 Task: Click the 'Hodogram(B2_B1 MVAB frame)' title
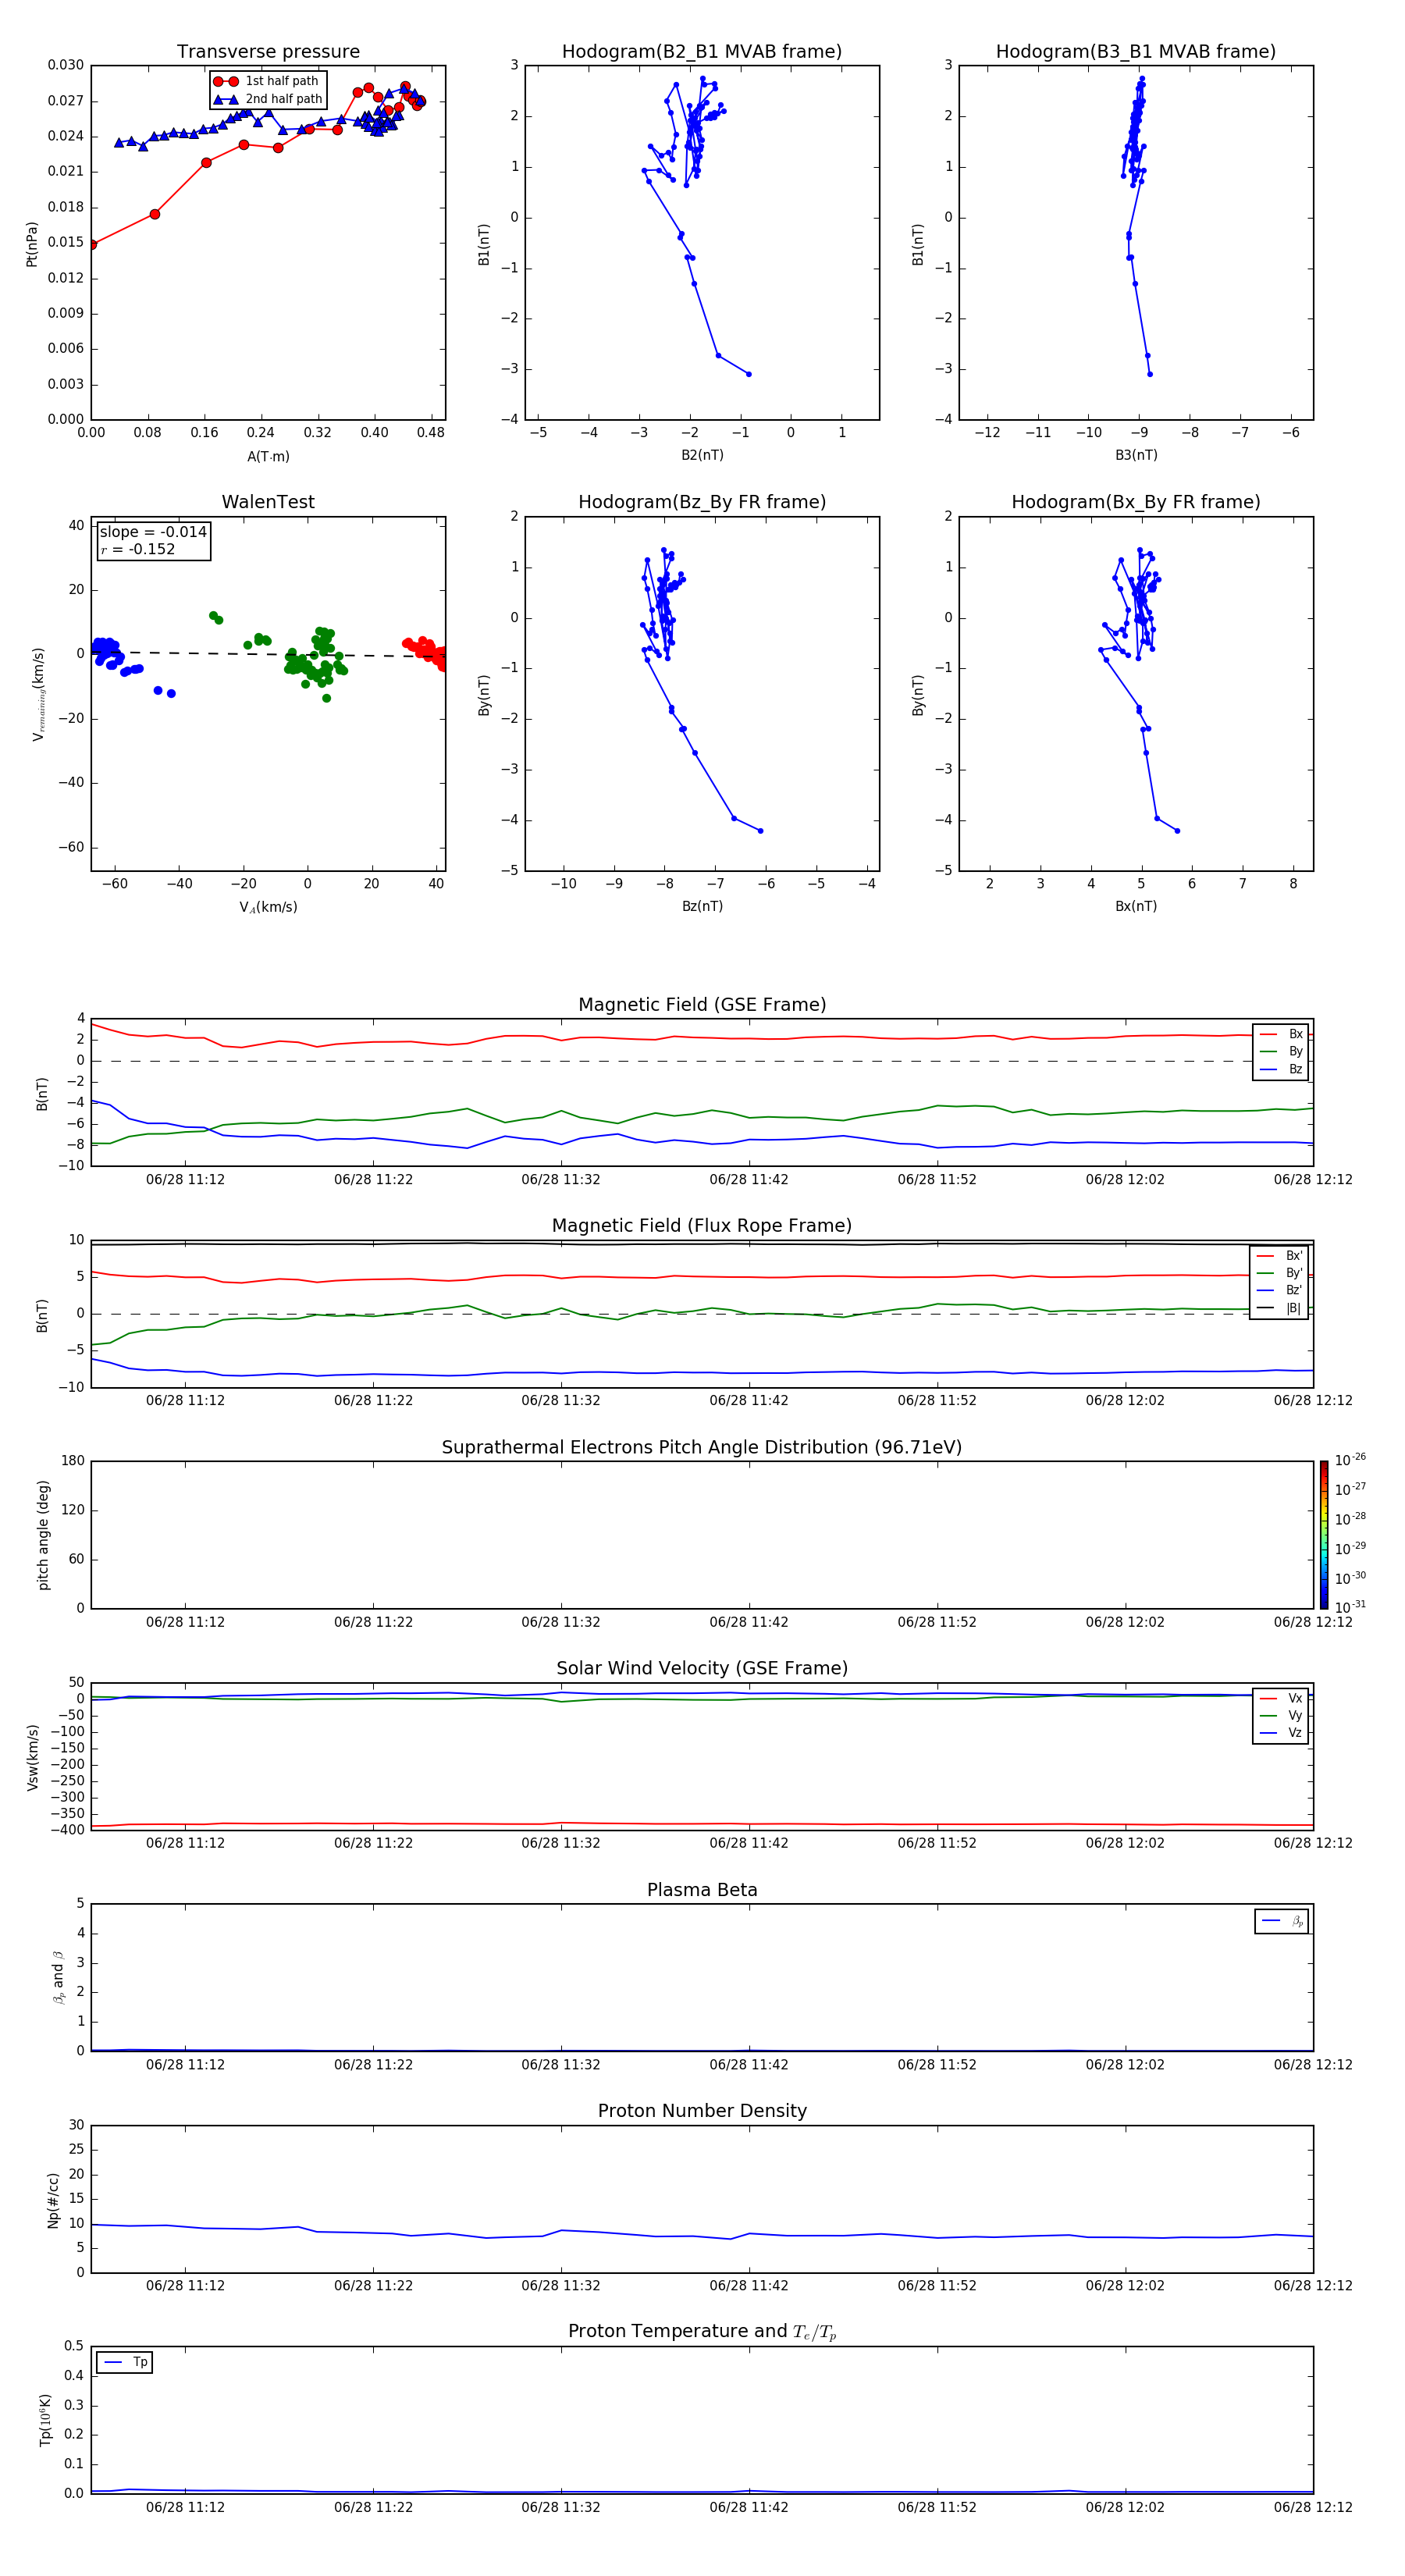702,51
